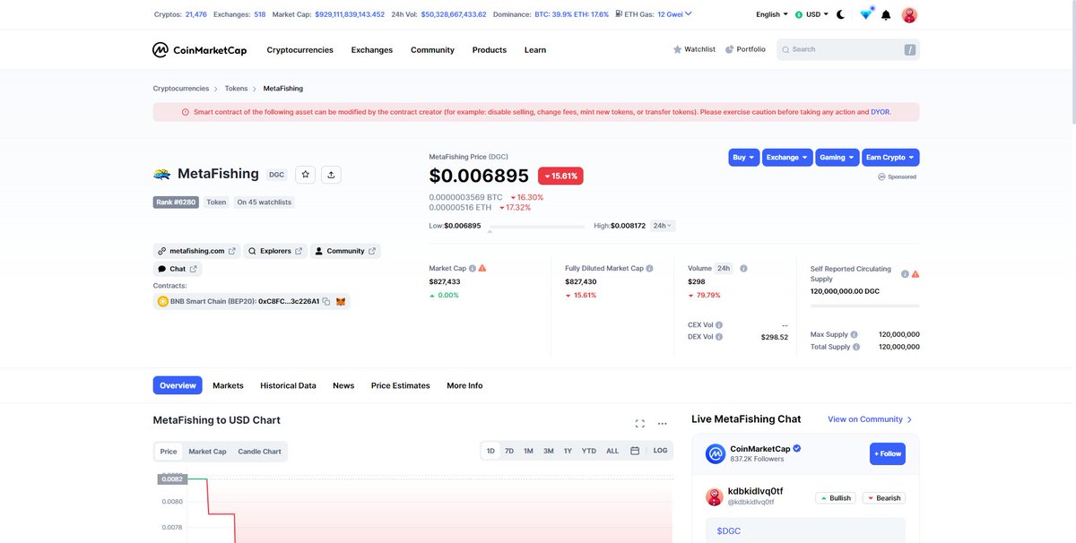Select the Bullish sentiment button

tap(836, 497)
